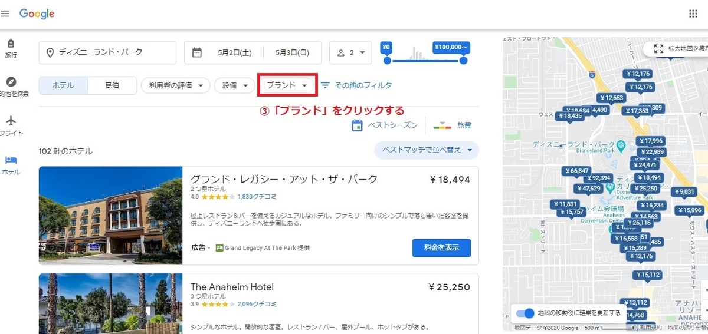Select the ホテル sidebar item
Screen dimensions: 708x334
(11, 166)
